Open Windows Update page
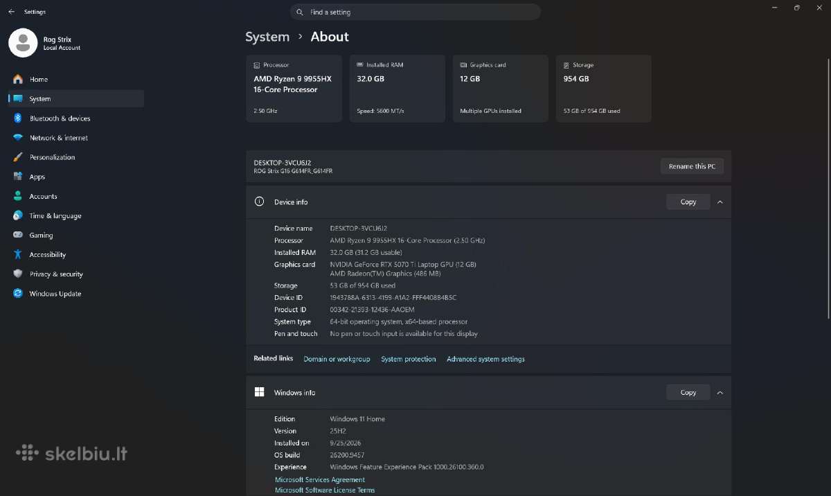 coord(76,294)
